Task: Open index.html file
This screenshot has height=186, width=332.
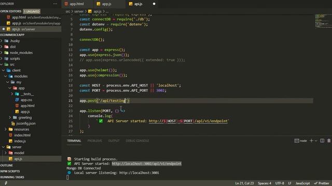Action: point(22,135)
